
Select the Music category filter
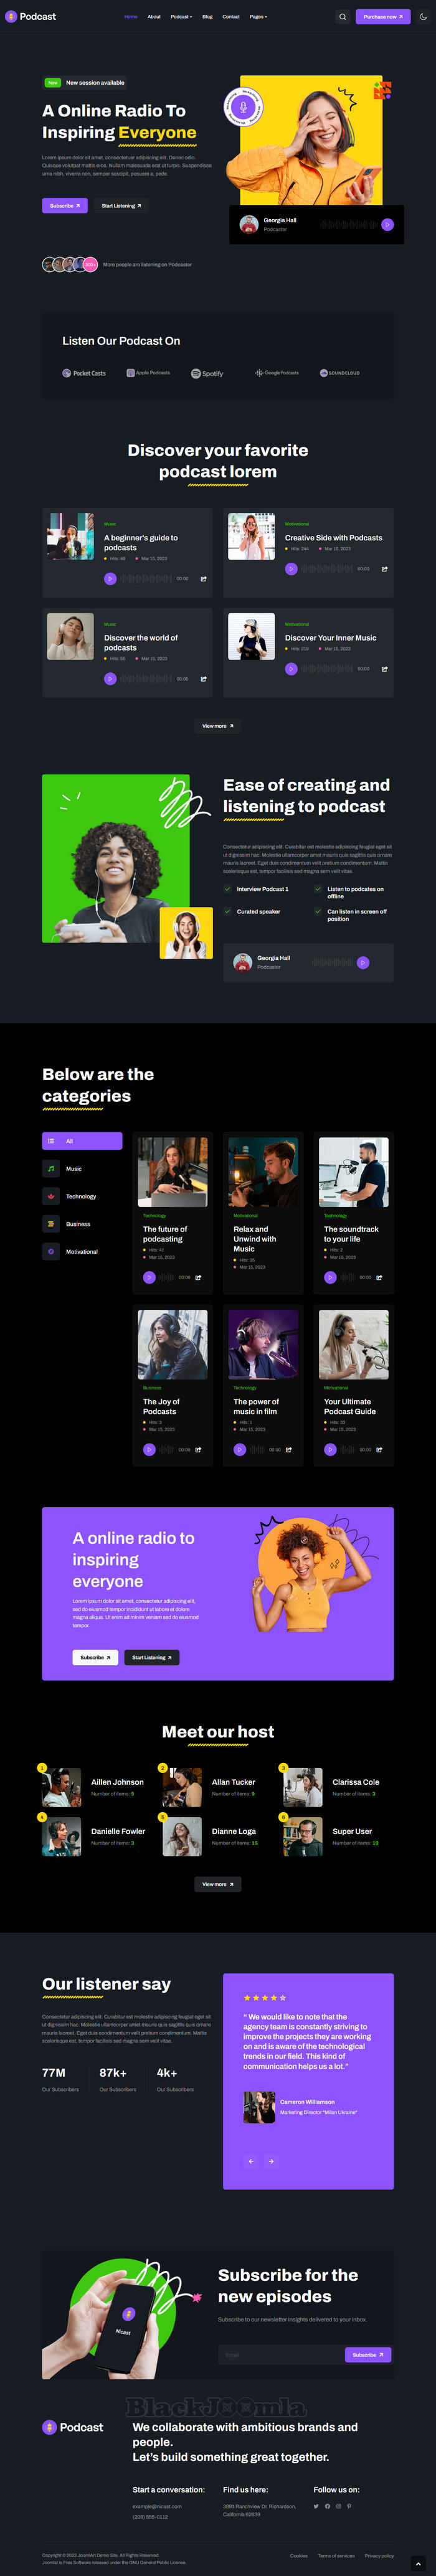82,1168
